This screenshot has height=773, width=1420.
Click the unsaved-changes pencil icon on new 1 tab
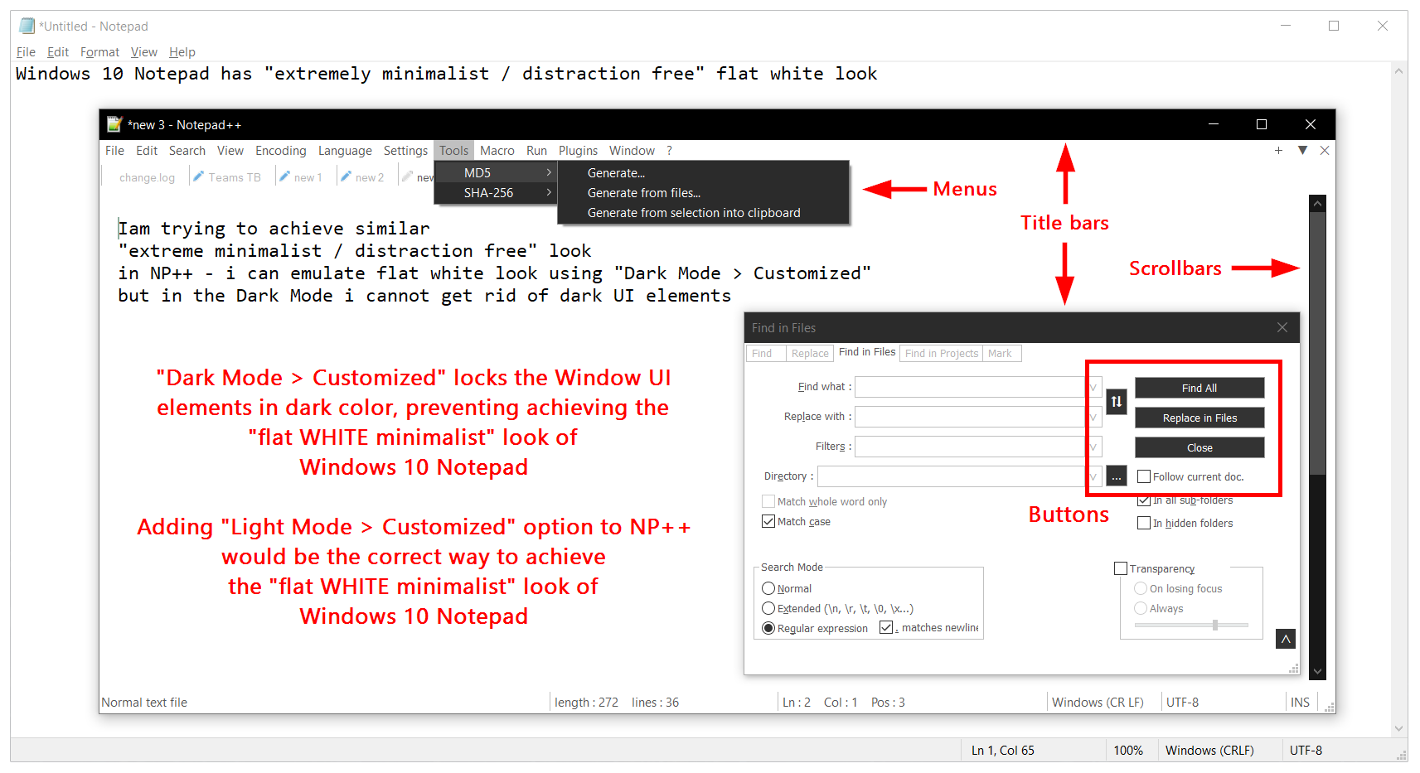pos(285,176)
